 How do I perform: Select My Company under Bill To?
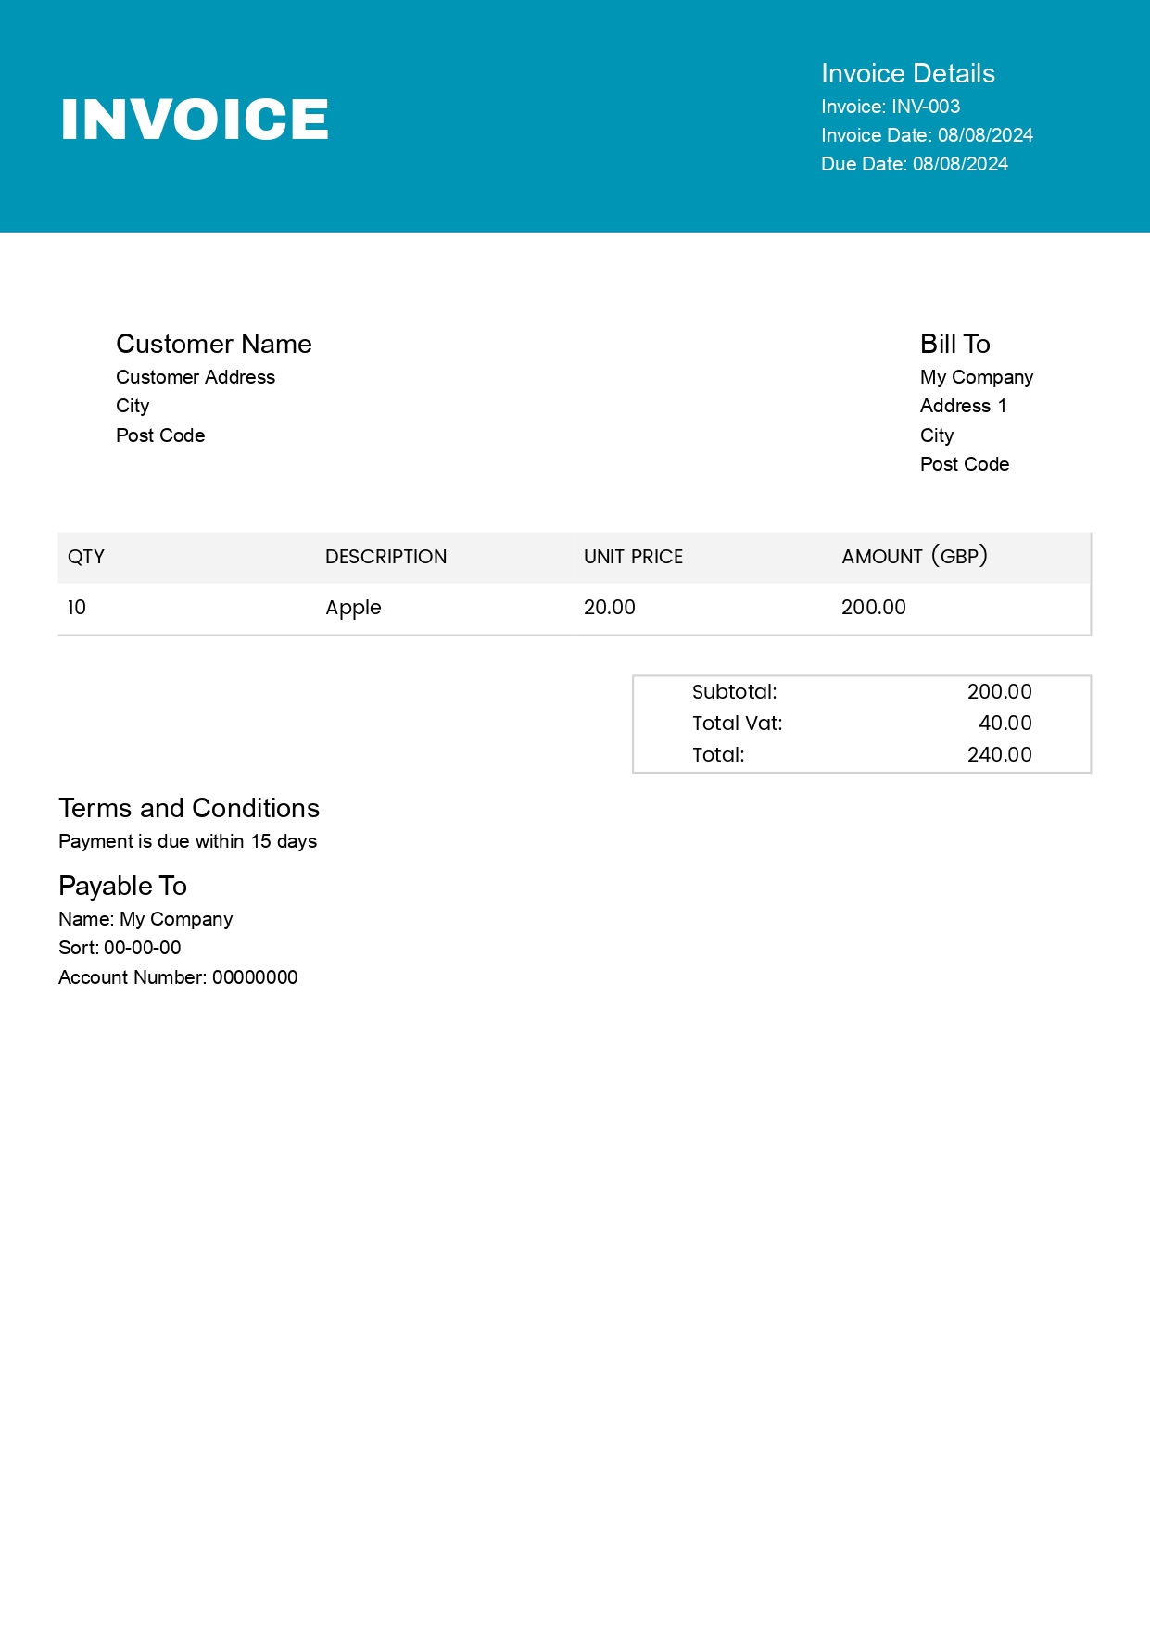(976, 377)
